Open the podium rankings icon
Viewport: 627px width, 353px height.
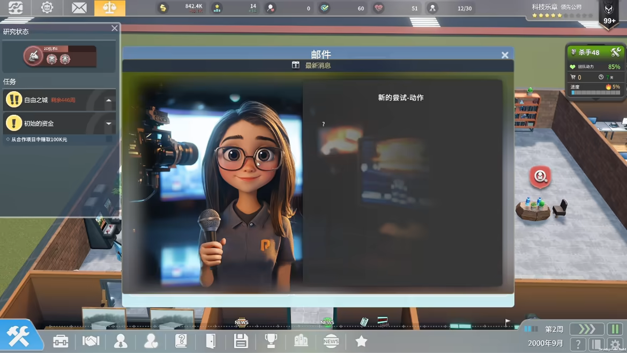click(301, 341)
